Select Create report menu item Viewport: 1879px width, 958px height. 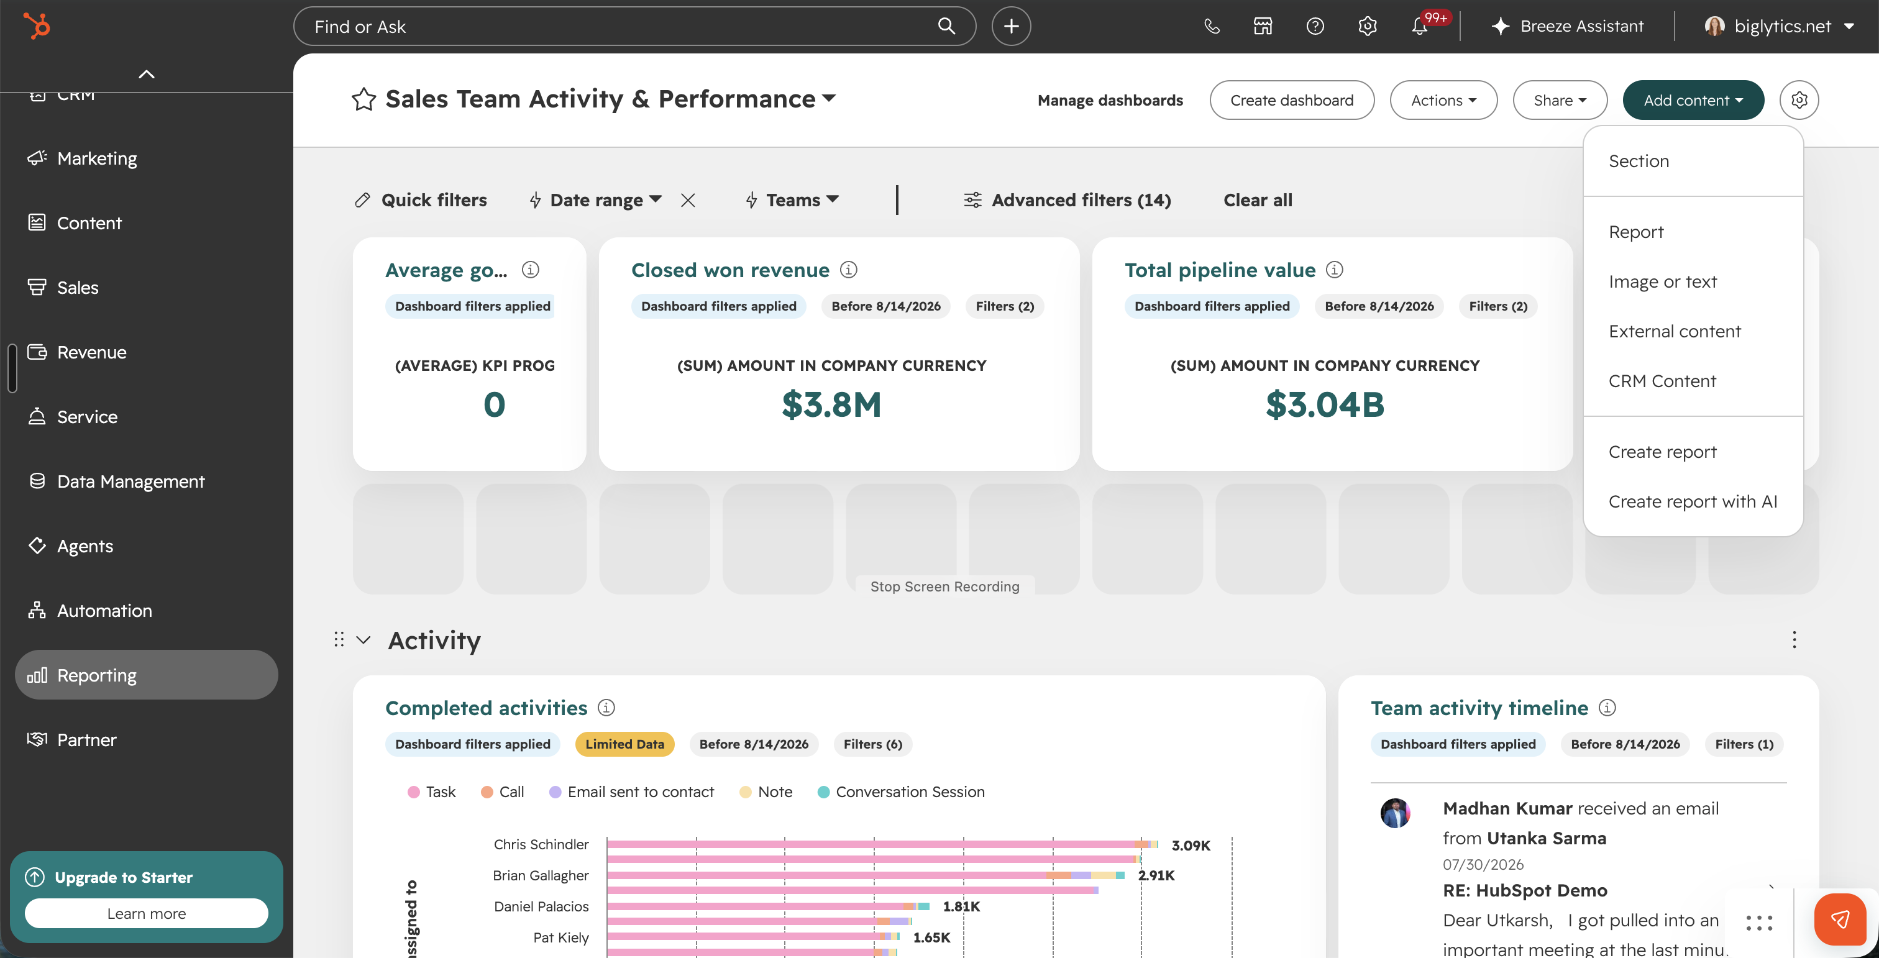[1693, 452]
